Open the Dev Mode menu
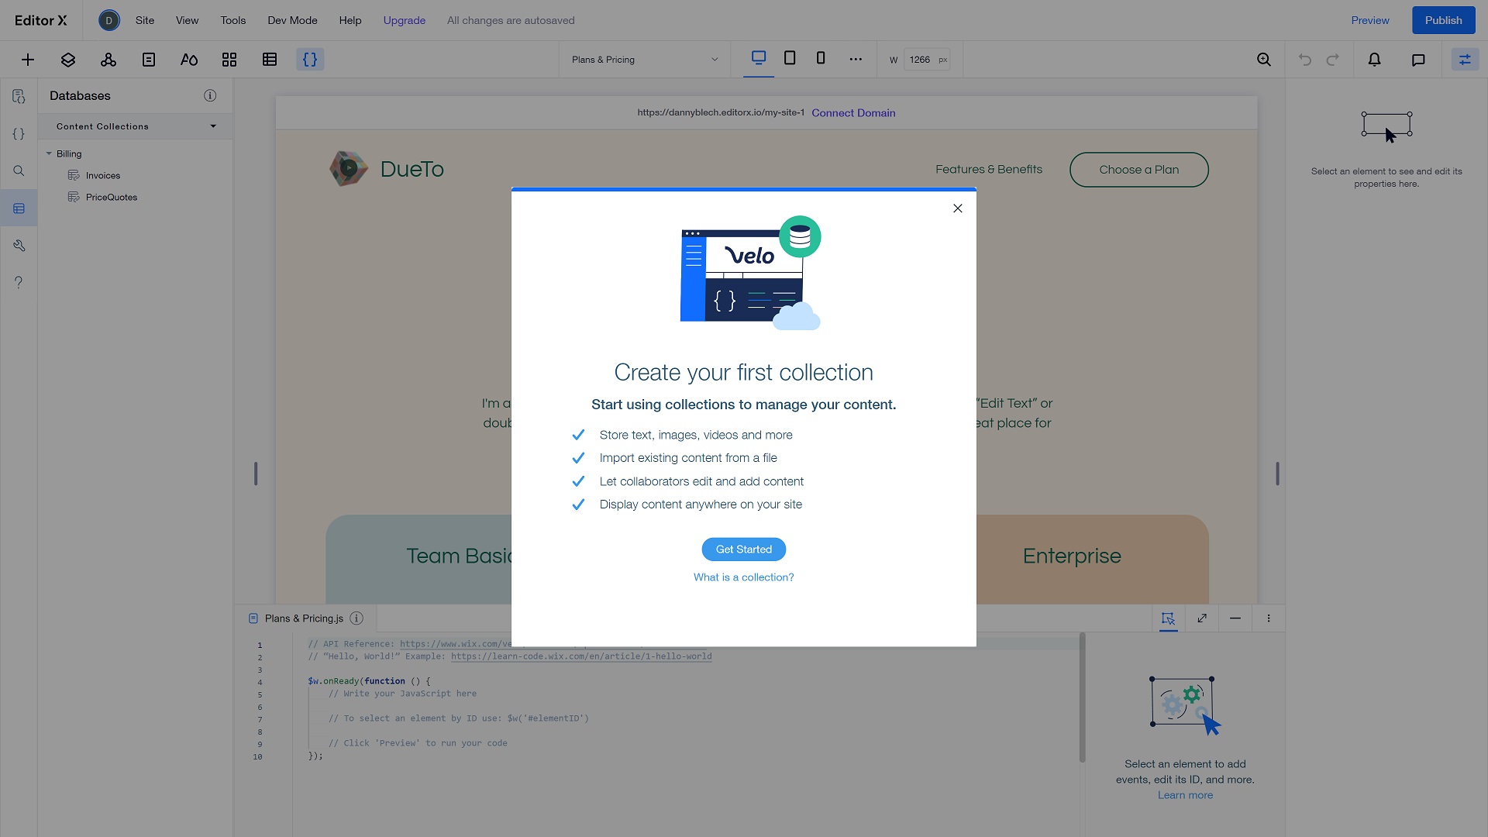Image resolution: width=1488 pixels, height=837 pixels. click(x=292, y=20)
